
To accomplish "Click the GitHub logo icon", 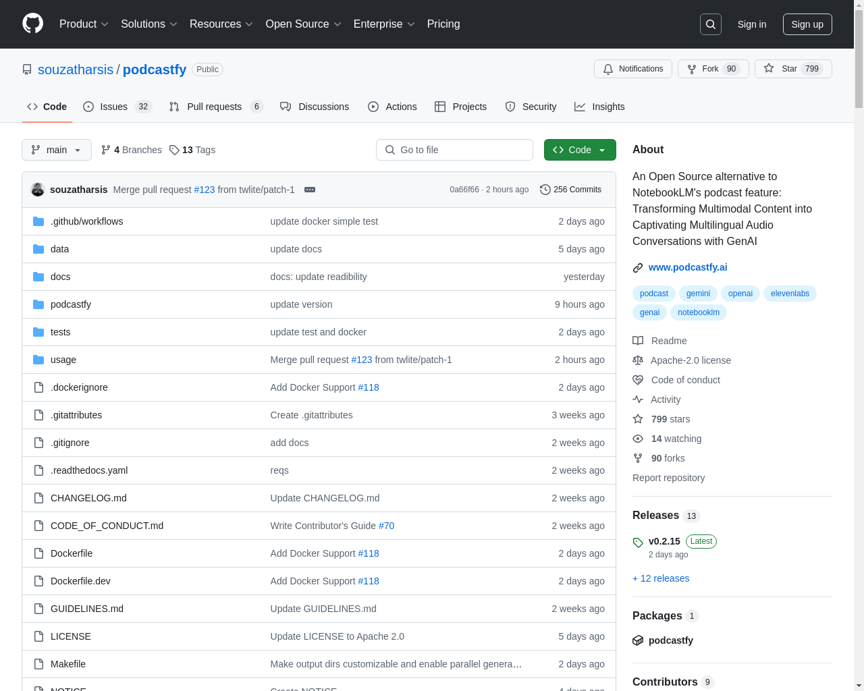I will click(32, 24).
